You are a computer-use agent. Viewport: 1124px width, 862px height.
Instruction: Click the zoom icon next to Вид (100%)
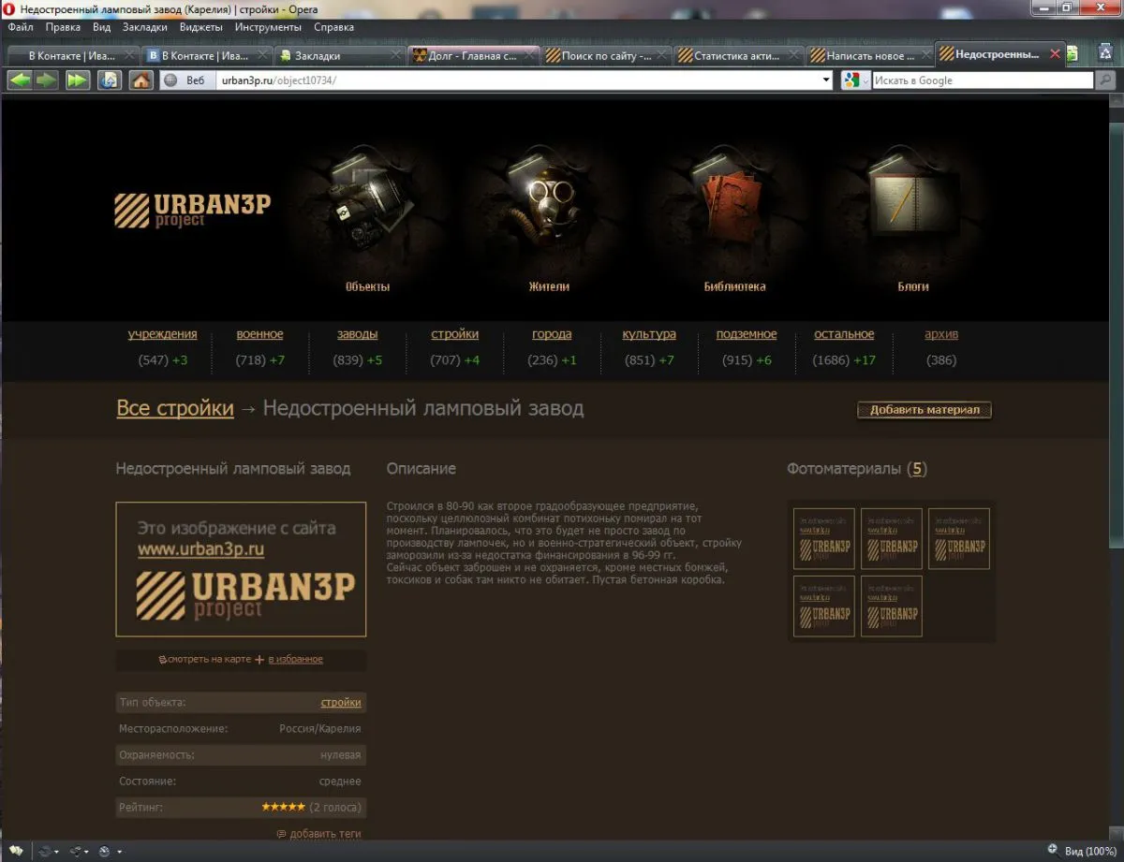tap(1052, 851)
